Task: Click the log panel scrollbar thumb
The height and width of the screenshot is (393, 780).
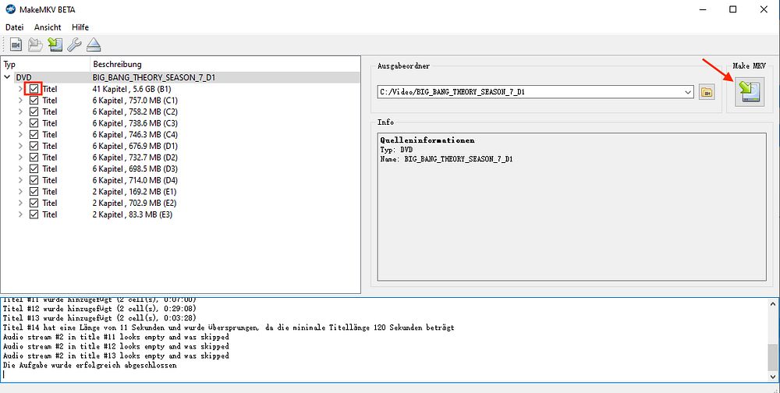Action: pyautogui.click(x=773, y=356)
